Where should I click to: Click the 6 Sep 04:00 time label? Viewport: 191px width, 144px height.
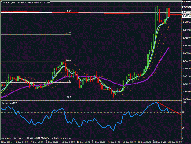tap(22, 142)
